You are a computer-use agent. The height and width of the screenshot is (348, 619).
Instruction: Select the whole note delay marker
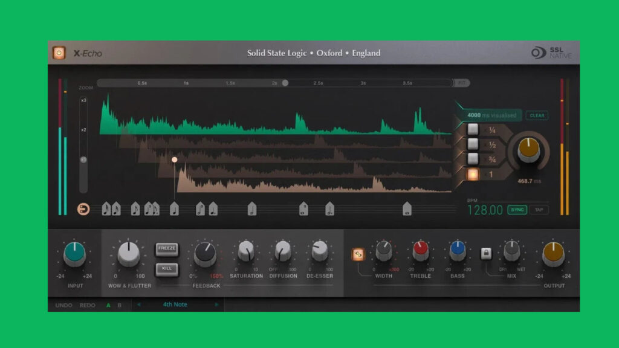click(407, 208)
